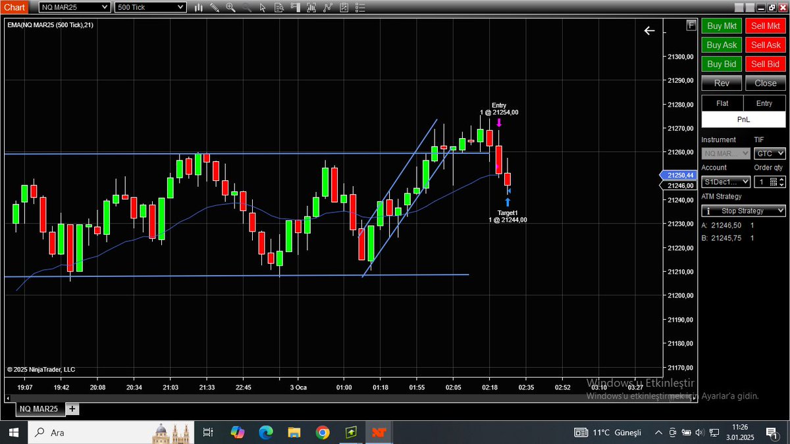The width and height of the screenshot is (790, 444).
Task: Click the ask price A: 21246,50
Action: coord(722,225)
